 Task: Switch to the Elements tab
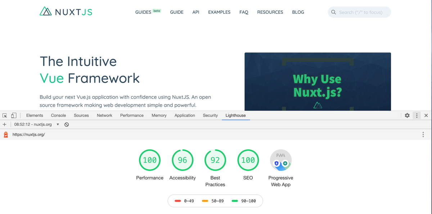tap(35, 115)
